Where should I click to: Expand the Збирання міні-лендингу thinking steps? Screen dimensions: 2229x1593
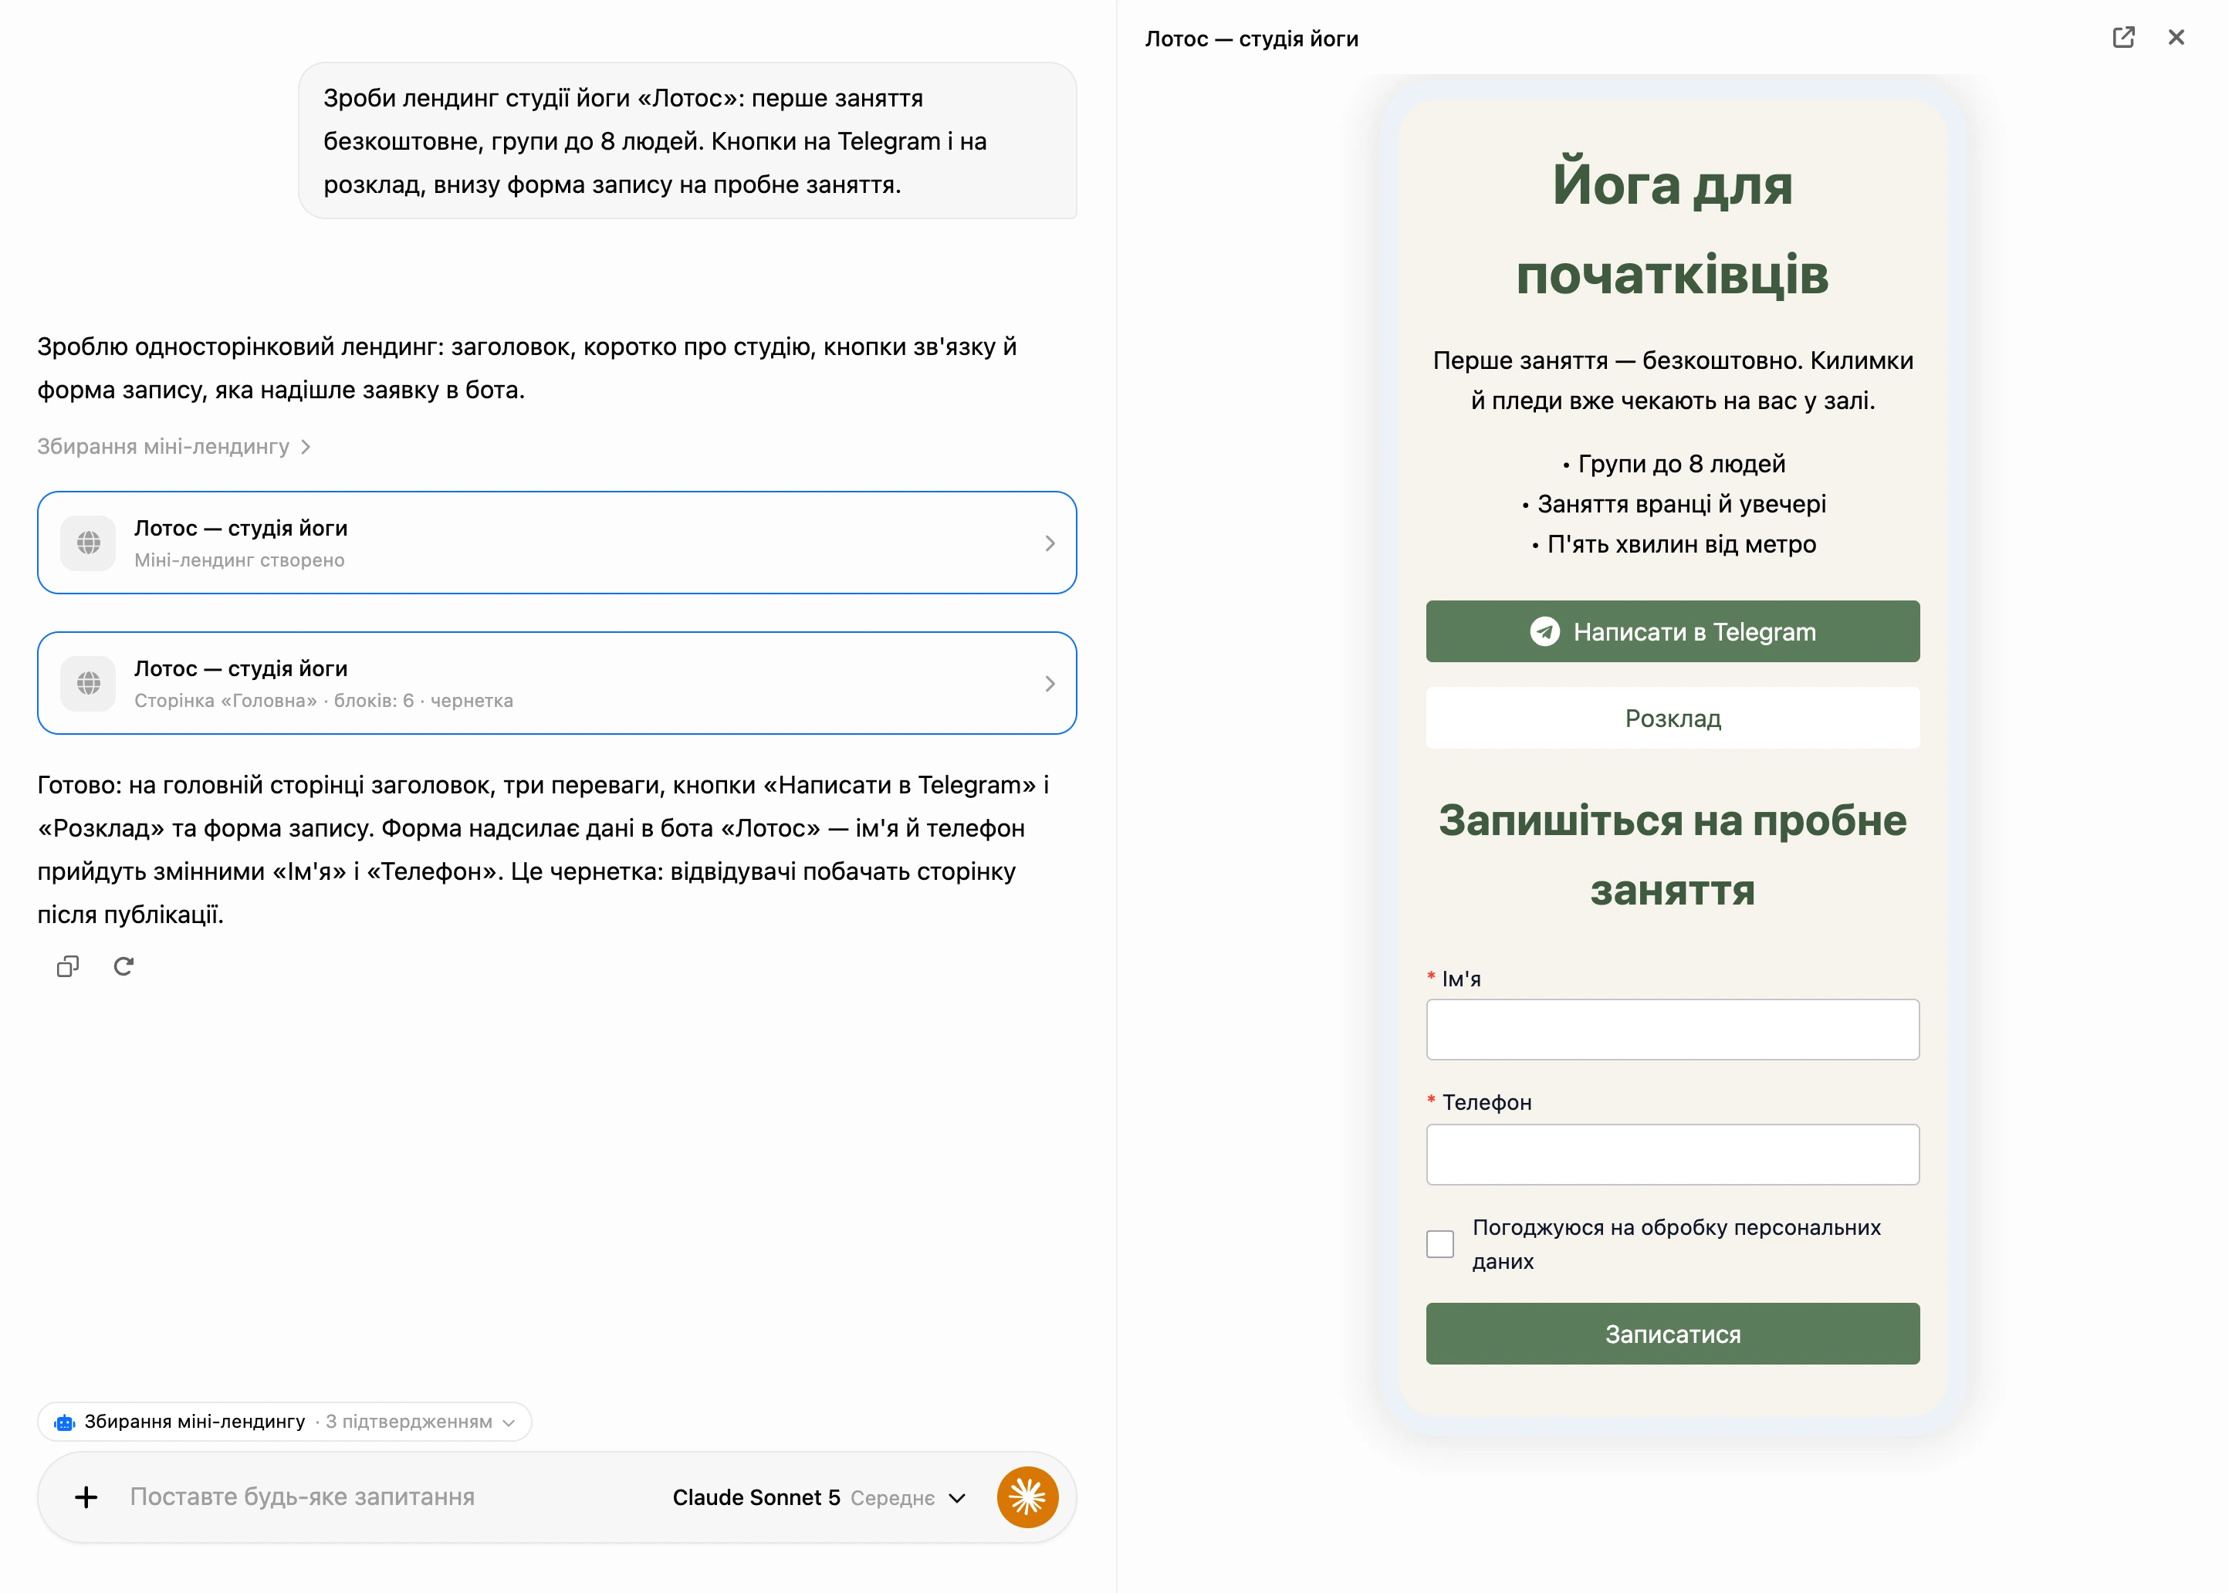174,446
